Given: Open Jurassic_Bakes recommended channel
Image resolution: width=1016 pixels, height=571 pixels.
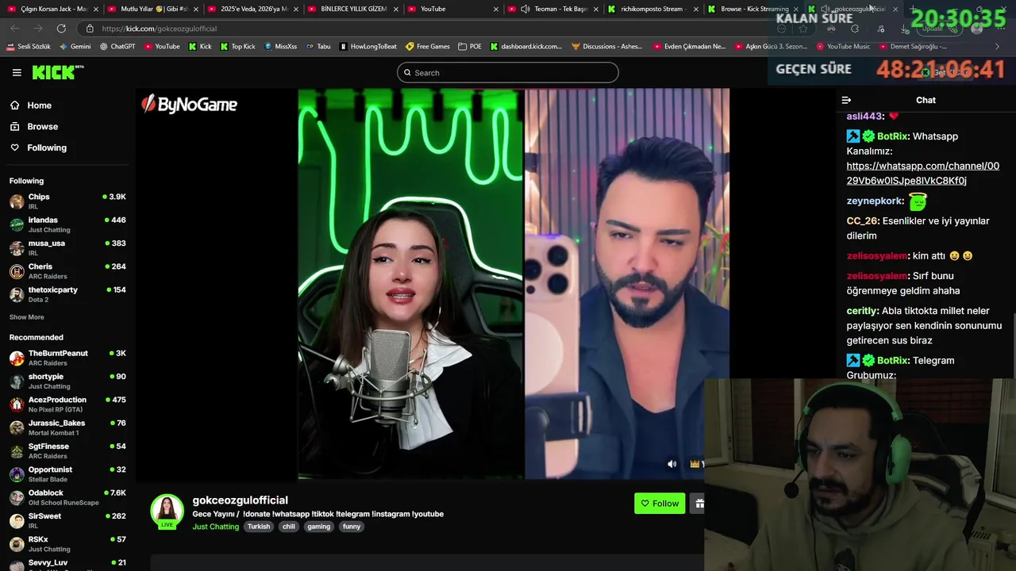Looking at the screenshot, I should [x=67, y=427].
